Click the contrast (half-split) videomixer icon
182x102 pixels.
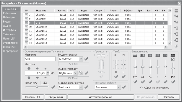142,55
